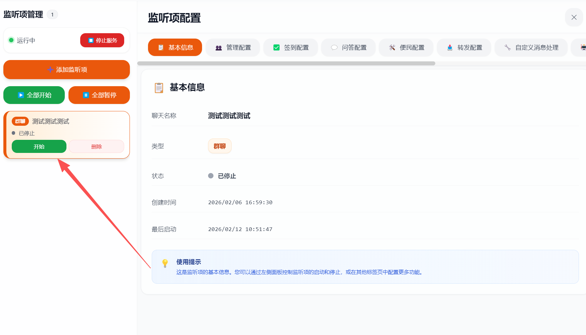This screenshot has width=586, height=335.
Task: Click the people icon on 管理配置 tab
Action: [x=219, y=47]
